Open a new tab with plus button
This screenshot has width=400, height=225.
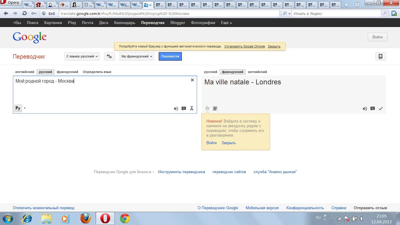point(346,5)
